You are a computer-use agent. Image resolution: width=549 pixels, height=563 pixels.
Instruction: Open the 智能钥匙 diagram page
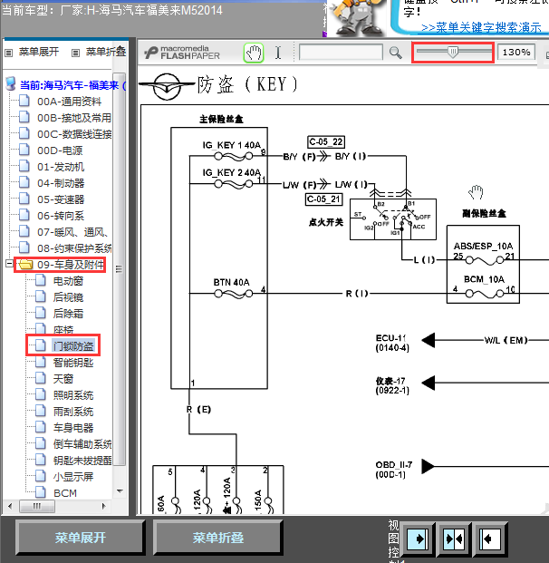tap(73, 363)
